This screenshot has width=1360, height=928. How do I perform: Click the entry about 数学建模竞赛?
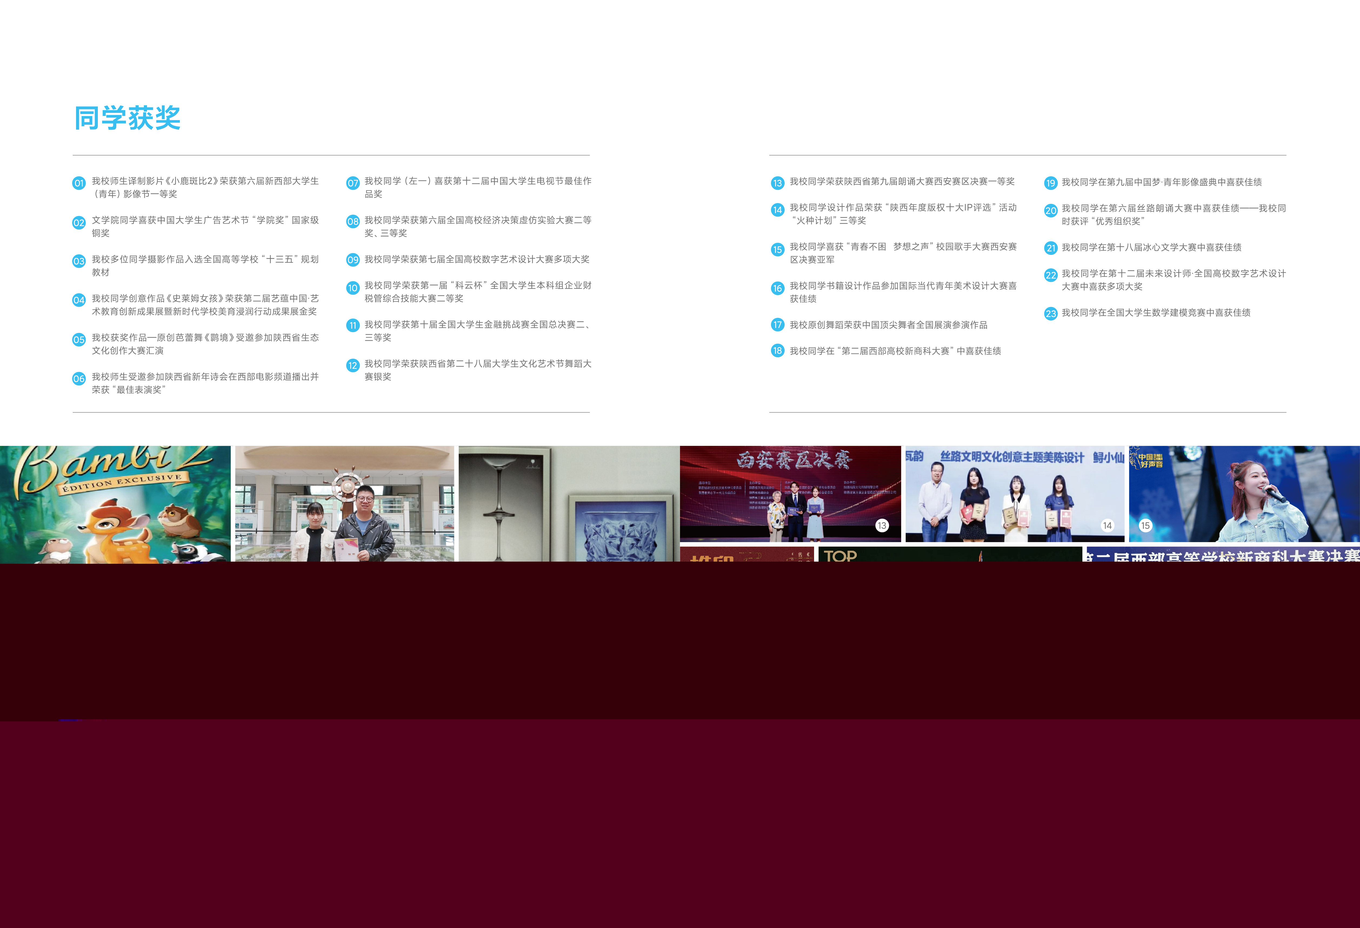click(1156, 313)
